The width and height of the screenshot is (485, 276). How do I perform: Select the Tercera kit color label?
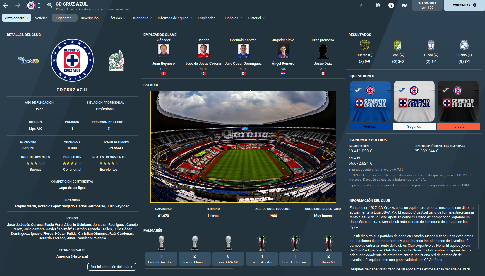pyautogui.click(x=458, y=126)
